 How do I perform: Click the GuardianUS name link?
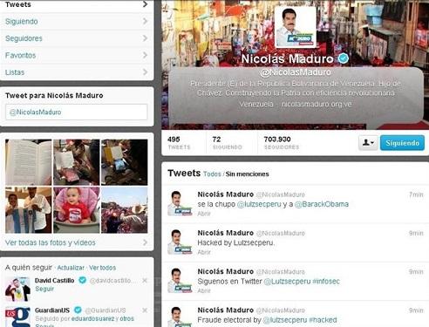[x=52, y=310]
